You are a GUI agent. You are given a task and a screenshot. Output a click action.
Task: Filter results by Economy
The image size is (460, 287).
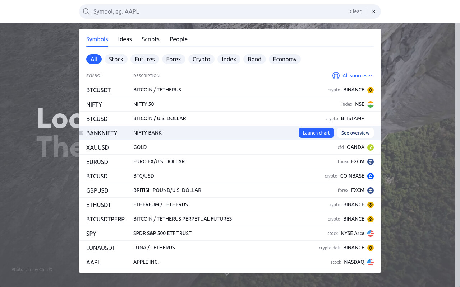point(285,59)
